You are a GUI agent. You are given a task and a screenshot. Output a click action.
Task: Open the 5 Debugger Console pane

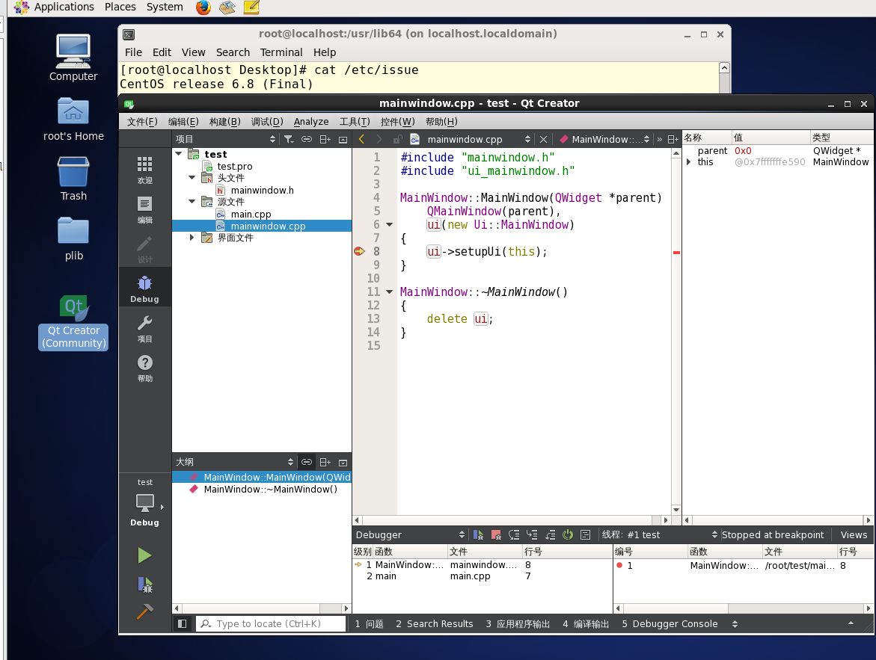click(x=670, y=623)
